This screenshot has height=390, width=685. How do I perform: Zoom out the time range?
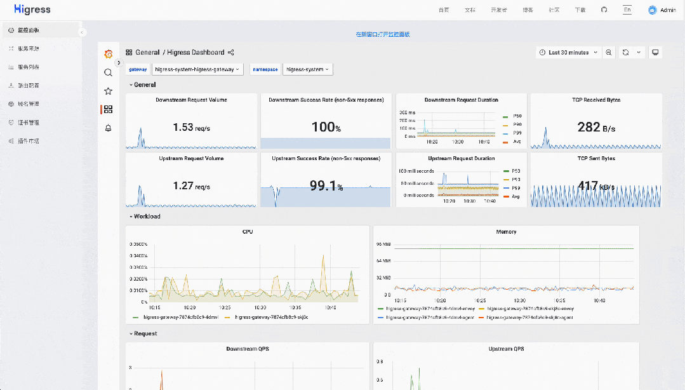pyautogui.click(x=609, y=53)
